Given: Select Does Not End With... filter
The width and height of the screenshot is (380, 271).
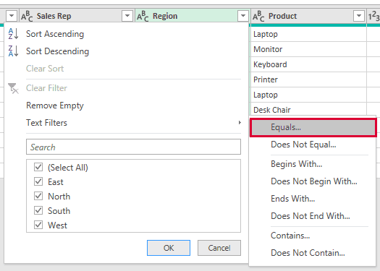Looking at the screenshot, I should coord(311,216).
